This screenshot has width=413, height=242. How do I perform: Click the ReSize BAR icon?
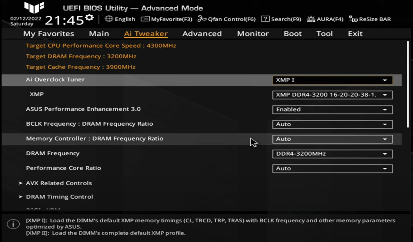[353, 19]
